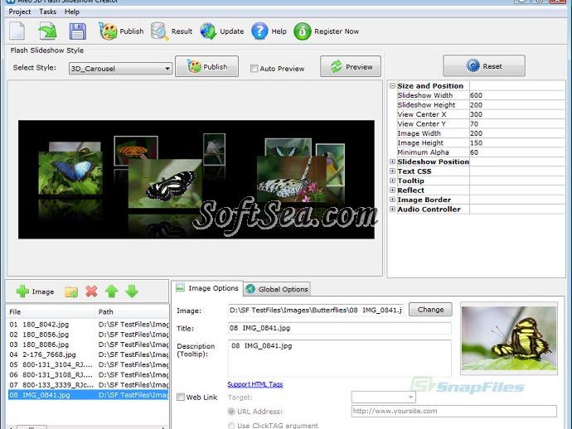The width and height of the screenshot is (572, 429).
Task: Open the Help menu
Action: click(x=72, y=12)
